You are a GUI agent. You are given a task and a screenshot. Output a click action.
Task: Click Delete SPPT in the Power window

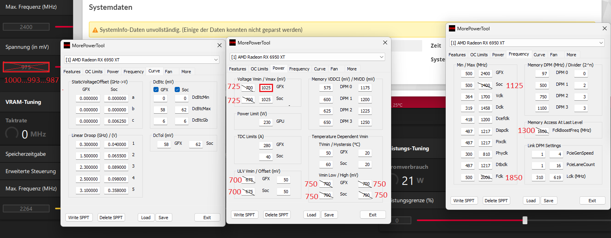[x=277, y=215]
